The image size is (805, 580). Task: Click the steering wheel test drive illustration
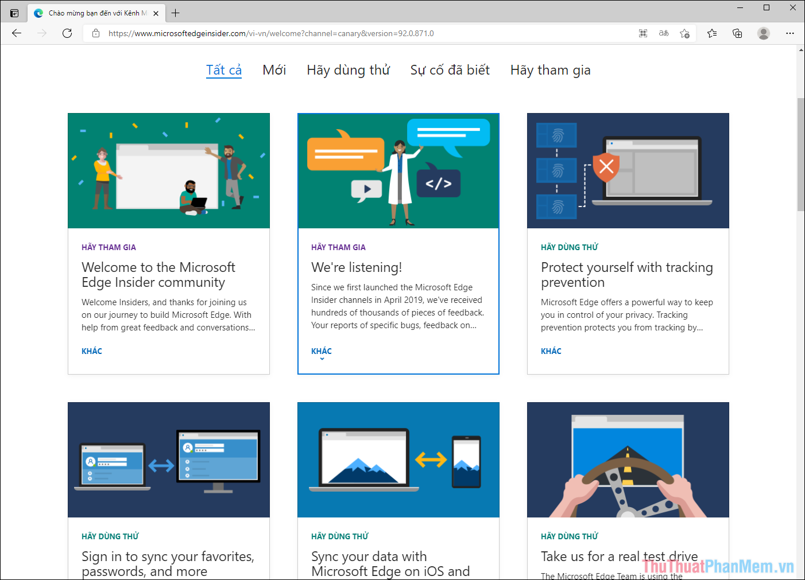click(x=628, y=460)
